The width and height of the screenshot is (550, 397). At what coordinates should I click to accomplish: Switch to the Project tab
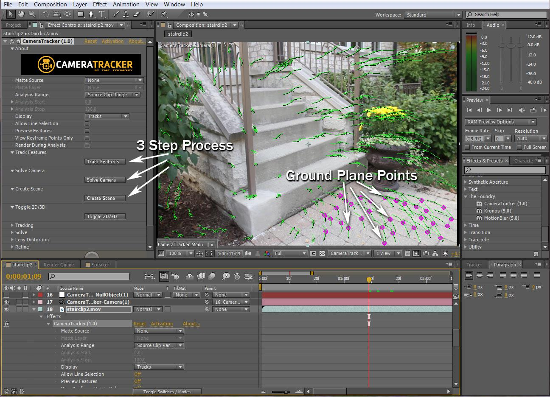pyautogui.click(x=13, y=25)
